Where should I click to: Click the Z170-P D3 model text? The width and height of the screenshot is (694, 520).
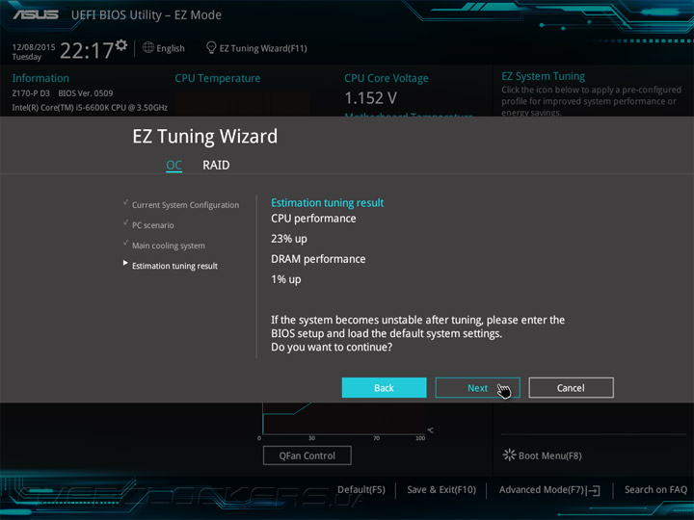point(31,93)
